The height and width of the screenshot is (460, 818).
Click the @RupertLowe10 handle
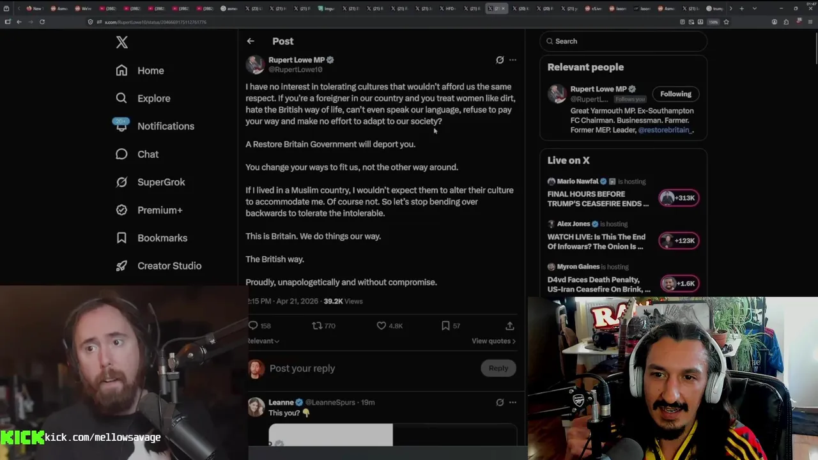click(x=295, y=69)
